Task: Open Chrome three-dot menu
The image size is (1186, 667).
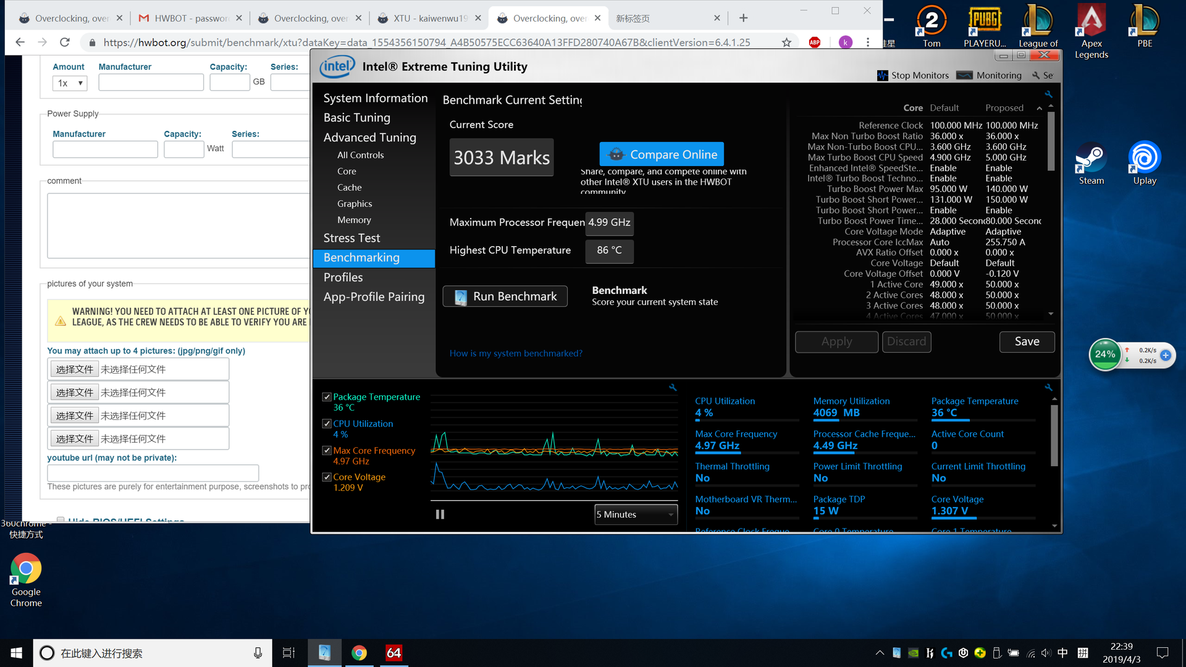Action: [868, 43]
